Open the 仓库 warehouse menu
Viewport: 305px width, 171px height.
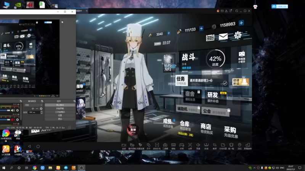click(x=185, y=126)
